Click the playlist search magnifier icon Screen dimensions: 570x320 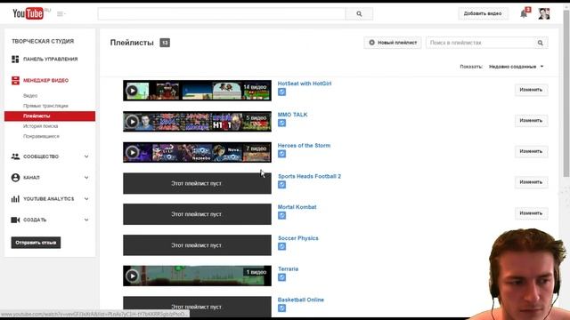541,43
